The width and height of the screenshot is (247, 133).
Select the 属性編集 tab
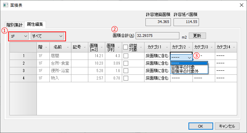coord(35,24)
